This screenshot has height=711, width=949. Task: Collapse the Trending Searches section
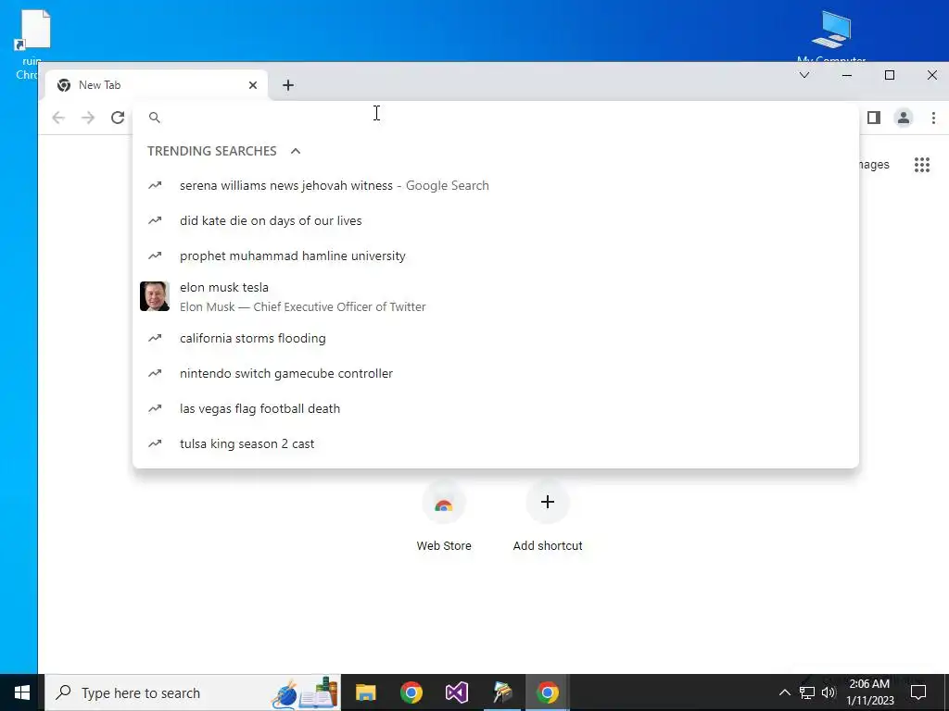tap(296, 151)
